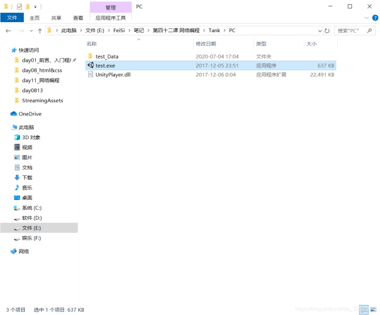Screen dimensions: 380x315
Task: Open 桌面 folder in navigation pane
Action: pyautogui.click(x=27, y=198)
